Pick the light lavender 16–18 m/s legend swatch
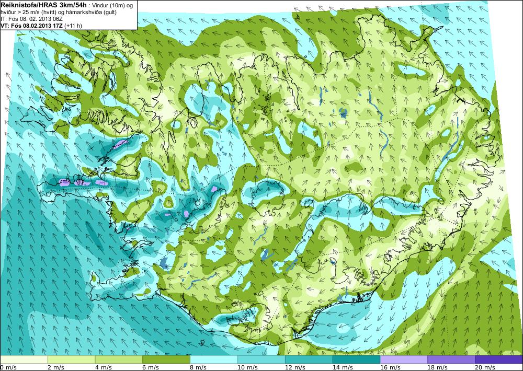 pos(404,360)
